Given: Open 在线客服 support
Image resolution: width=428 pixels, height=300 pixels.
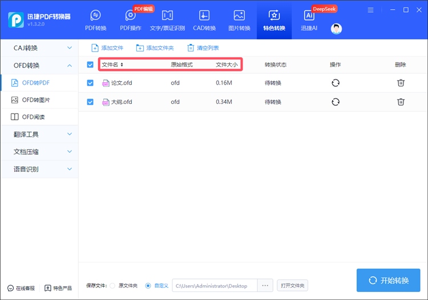Looking at the screenshot, I should [21, 288].
